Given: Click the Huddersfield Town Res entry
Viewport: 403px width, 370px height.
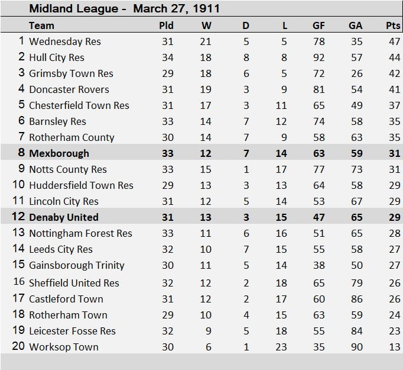Looking at the screenshot, I should 81,185.
